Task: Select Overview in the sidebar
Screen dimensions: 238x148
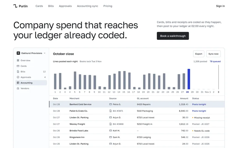Action: pyautogui.click(x=31, y=60)
